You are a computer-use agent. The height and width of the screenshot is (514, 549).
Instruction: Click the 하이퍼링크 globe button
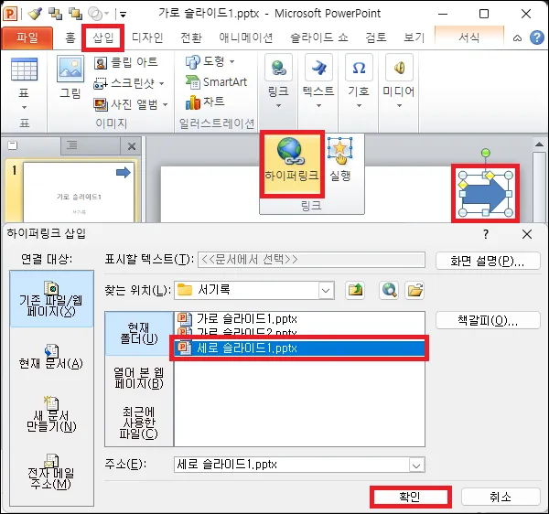pyautogui.click(x=292, y=164)
